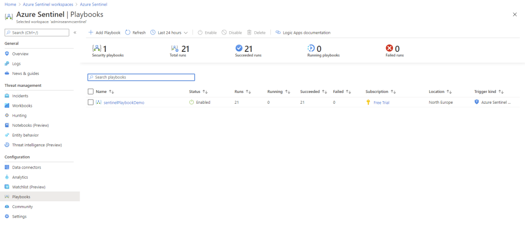Image resolution: width=525 pixels, height=228 pixels.
Task: Go to Overview in the sidebar
Action: coord(20,53)
